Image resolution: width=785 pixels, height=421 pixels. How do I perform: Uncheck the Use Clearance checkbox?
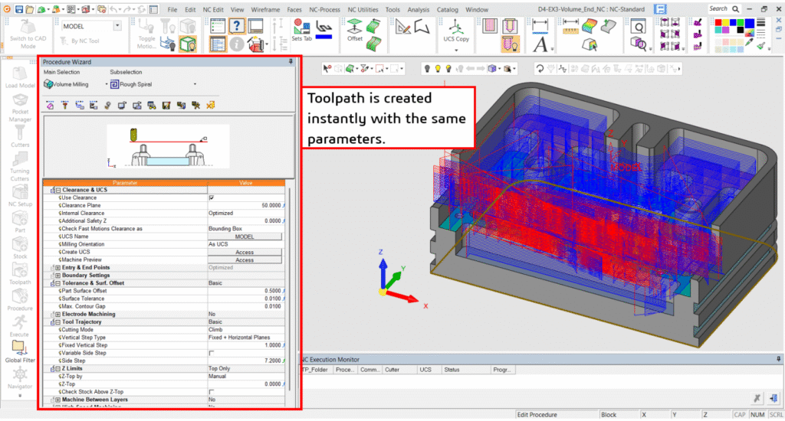(x=212, y=197)
